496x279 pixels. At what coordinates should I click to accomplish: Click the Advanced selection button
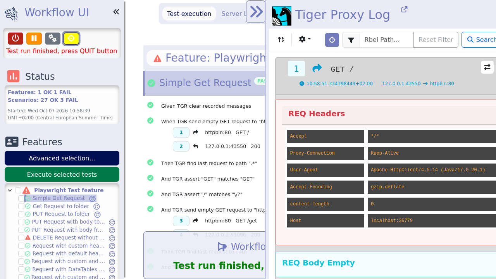pyautogui.click(x=62, y=158)
